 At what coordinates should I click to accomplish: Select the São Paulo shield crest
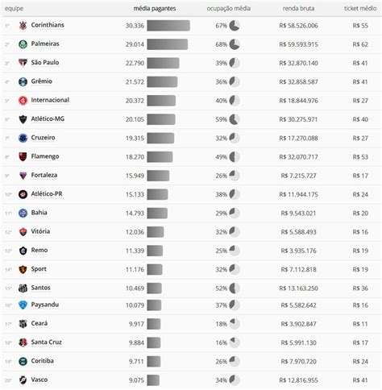23,63
